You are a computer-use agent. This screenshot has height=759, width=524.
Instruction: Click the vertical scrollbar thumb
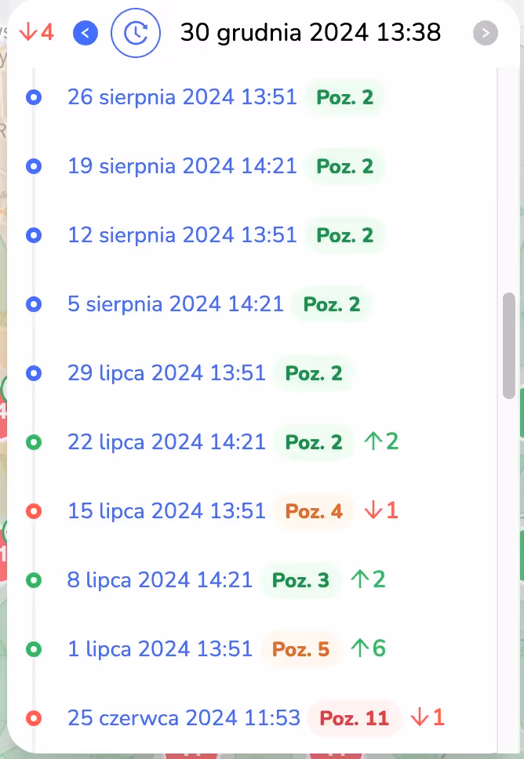(x=508, y=346)
